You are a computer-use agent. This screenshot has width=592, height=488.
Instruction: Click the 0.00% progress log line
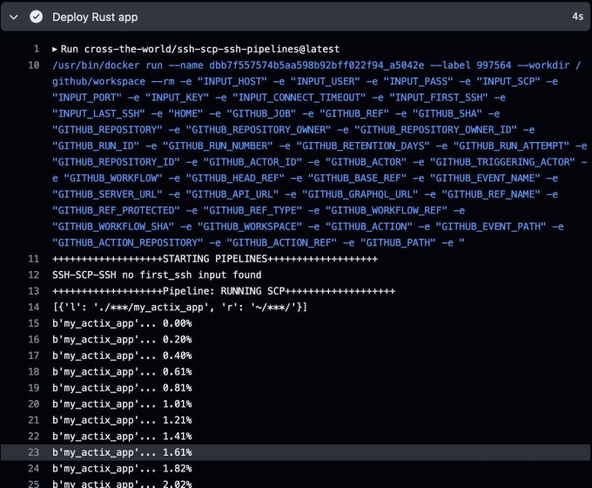[x=122, y=323]
